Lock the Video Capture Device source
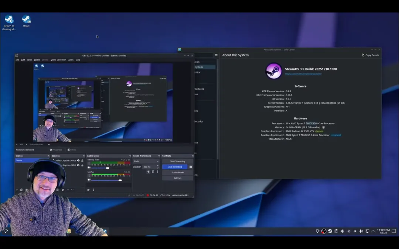 coord(82,160)
